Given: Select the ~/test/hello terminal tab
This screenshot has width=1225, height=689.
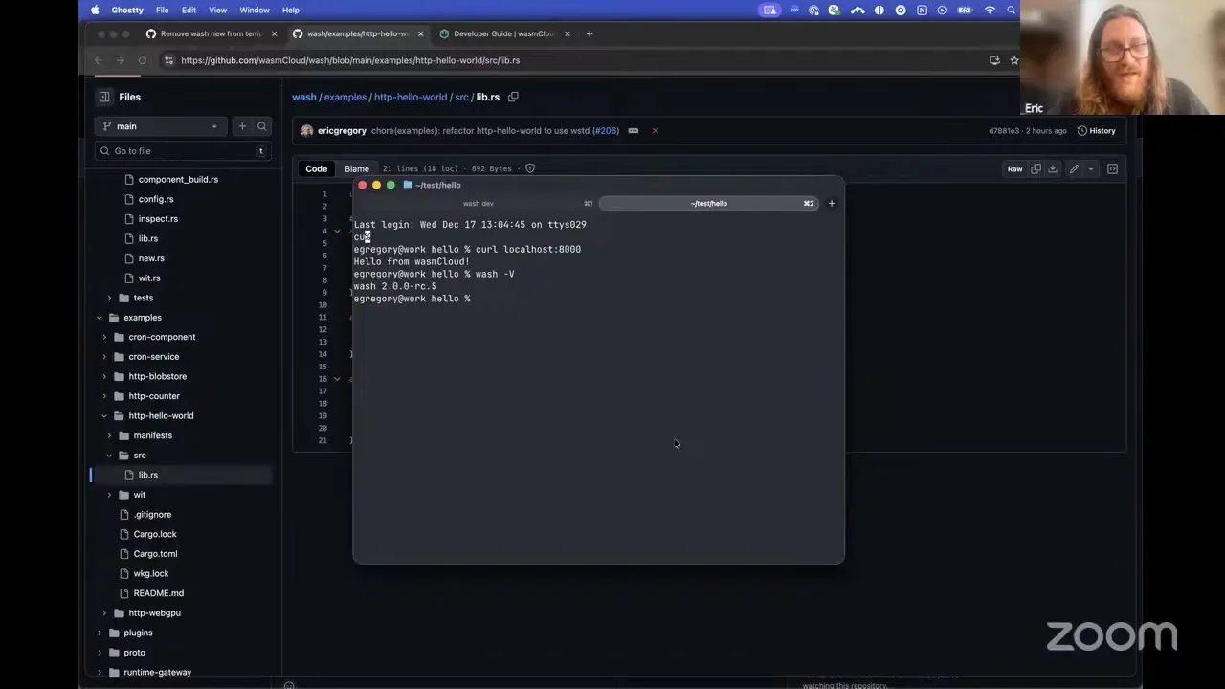Looking at the screenshot, I should [709, 203].
